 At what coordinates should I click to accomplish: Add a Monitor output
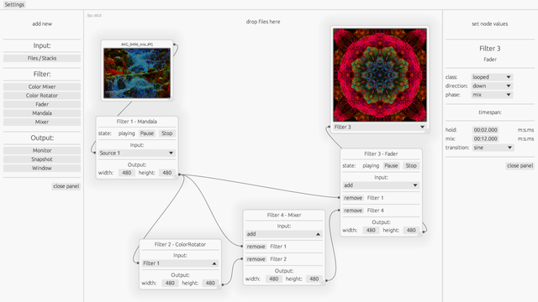click(42, 150)
